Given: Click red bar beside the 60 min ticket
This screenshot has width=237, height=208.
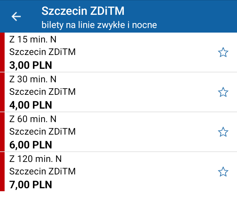Looking at the screenshot, I should [x=2, y=132].
